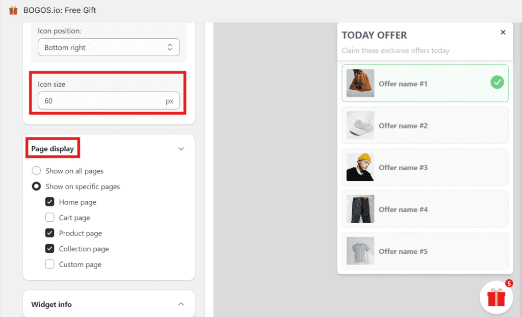Click the gray t-shirt product thumbnail
This screenshot has height=317, width=522.
click(x=360, y=251)
